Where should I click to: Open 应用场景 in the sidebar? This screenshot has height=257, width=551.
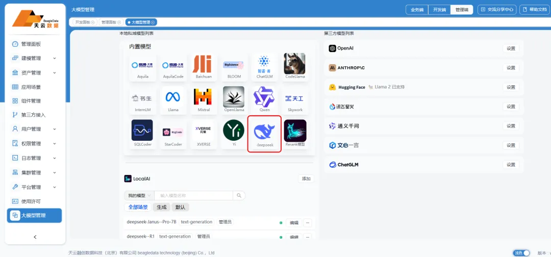click(x=35, y=87)
